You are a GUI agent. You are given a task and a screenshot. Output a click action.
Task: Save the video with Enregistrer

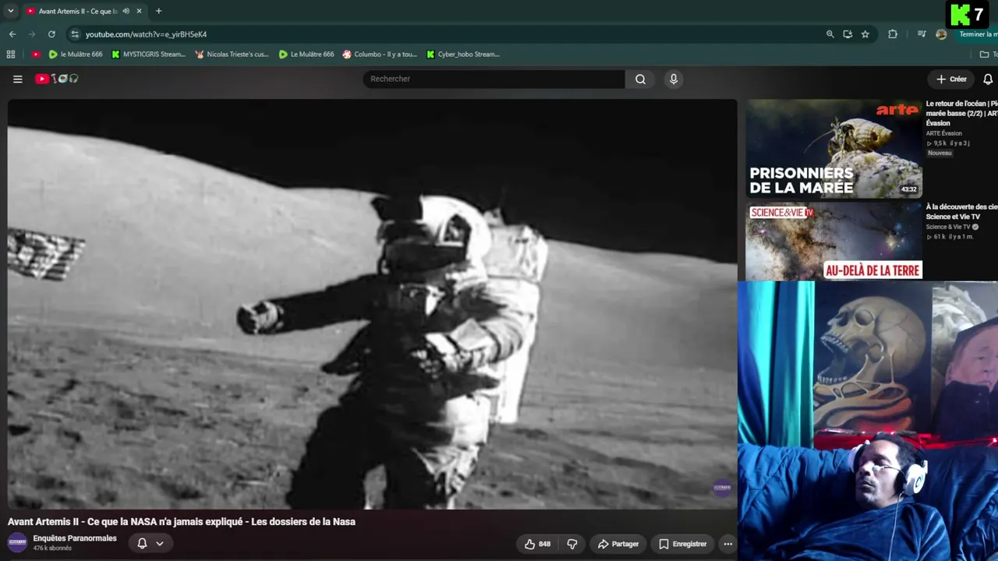(682, 544)
